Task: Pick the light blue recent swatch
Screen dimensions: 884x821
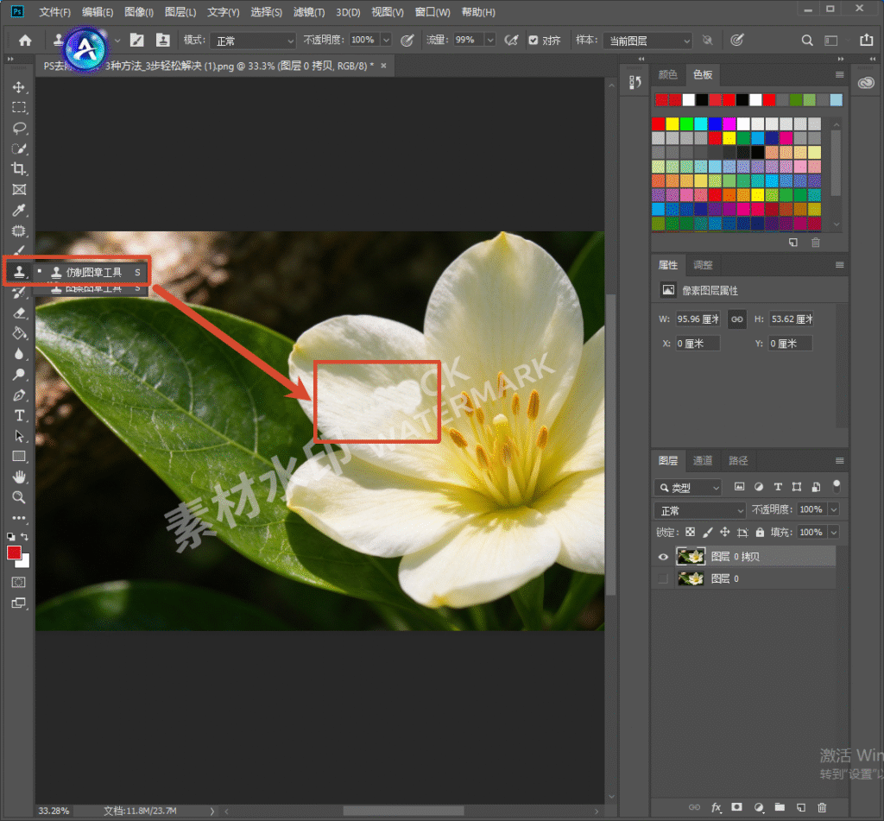Action: 836,100
